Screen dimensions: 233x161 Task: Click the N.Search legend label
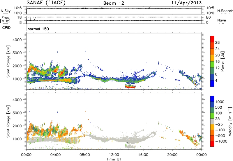[225, 11]
